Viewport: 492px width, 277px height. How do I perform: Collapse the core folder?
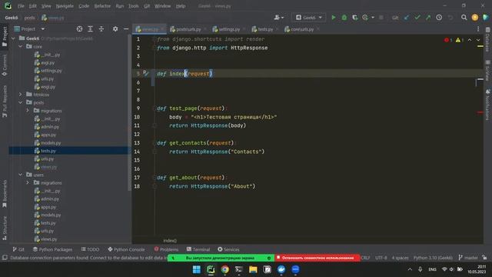pyautogui.click(x=21, y=46)
